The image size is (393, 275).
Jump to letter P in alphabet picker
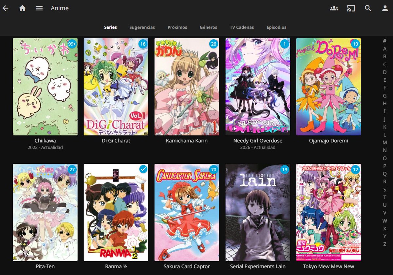[385, 166]
